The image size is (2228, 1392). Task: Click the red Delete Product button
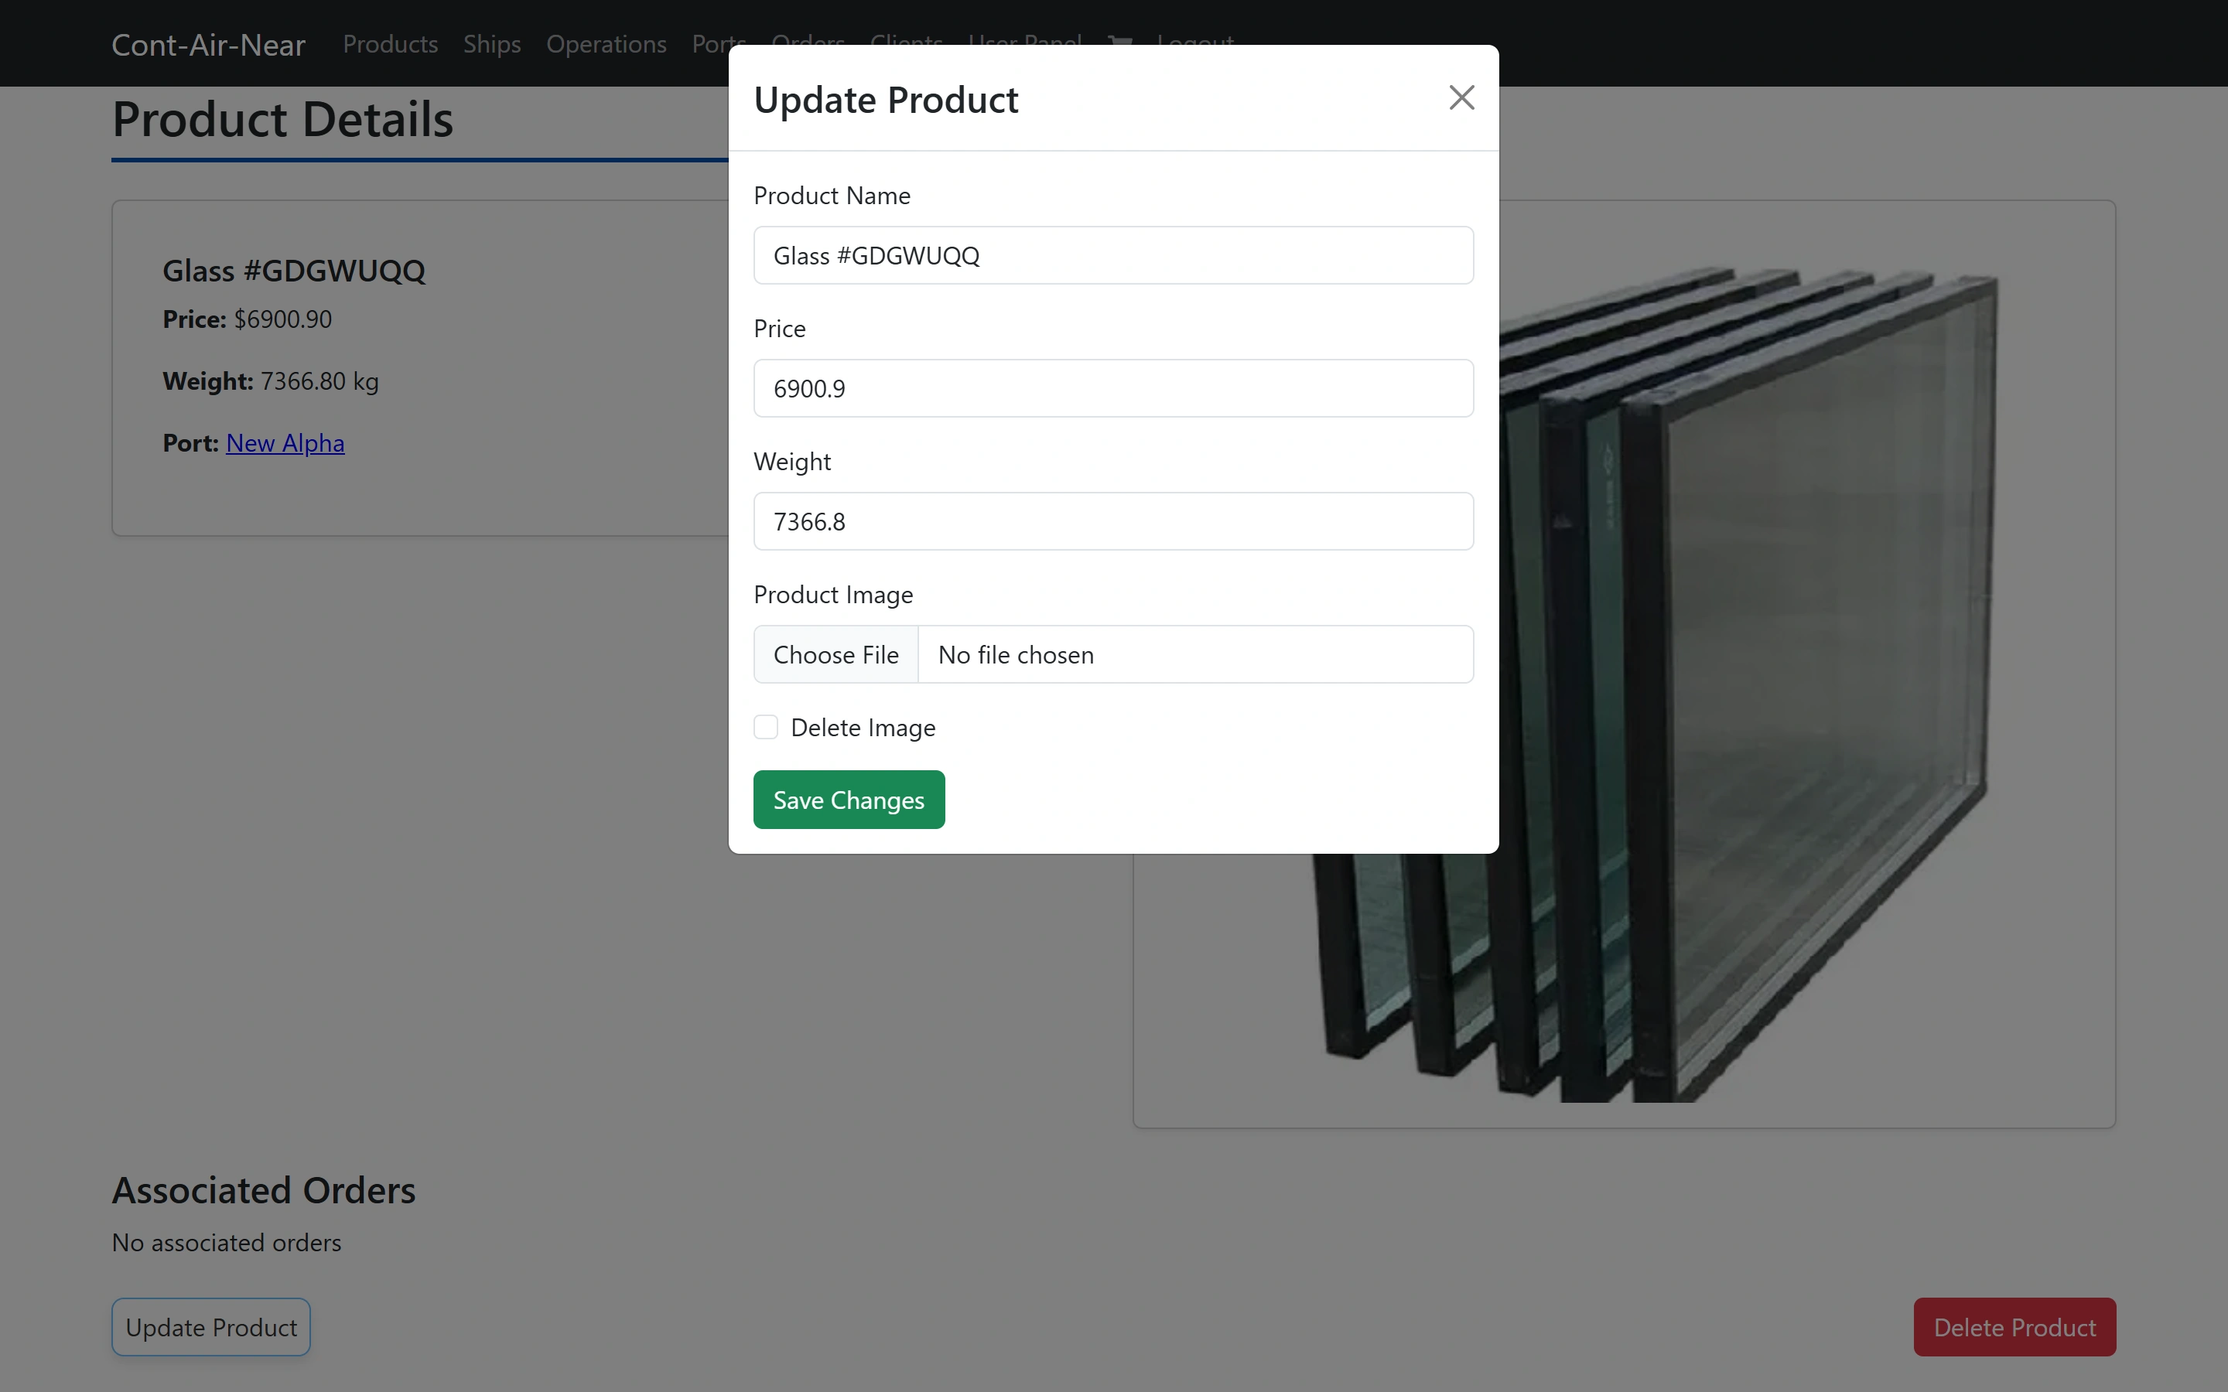2014,1326
